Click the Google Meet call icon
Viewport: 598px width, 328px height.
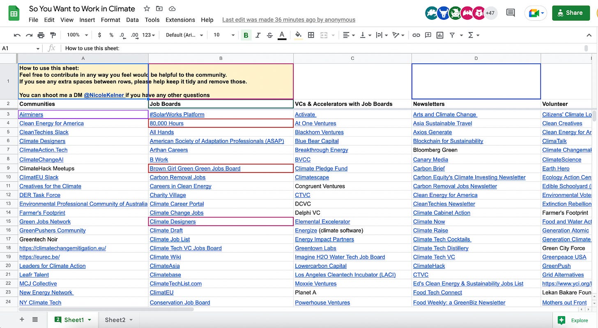pyautogui.click(x=536, y=13)
